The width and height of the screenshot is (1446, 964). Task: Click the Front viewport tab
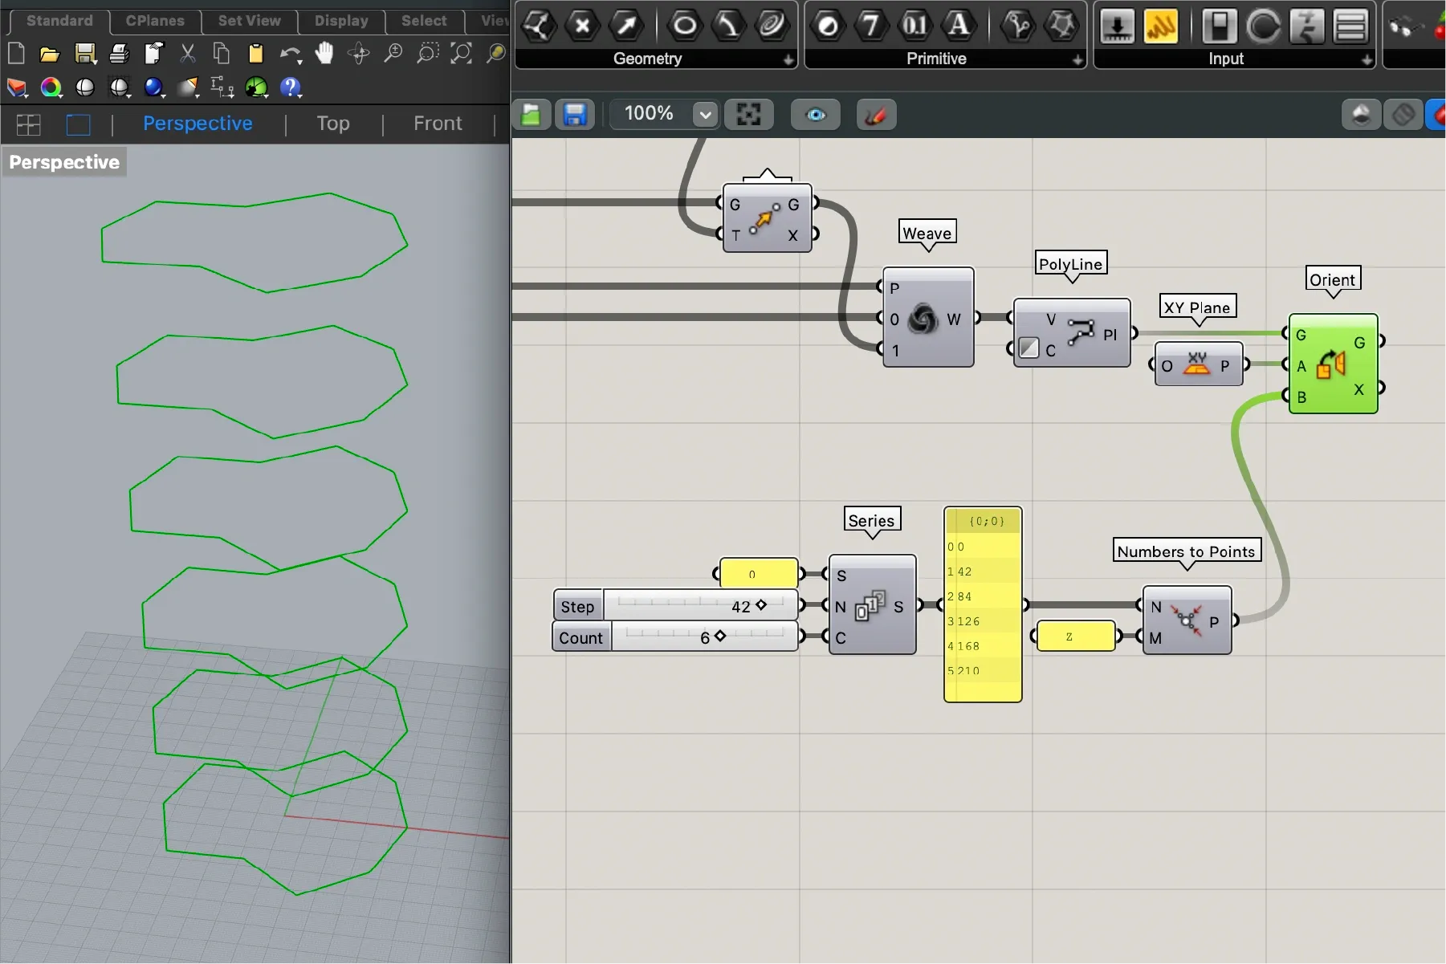pos(438,124)
